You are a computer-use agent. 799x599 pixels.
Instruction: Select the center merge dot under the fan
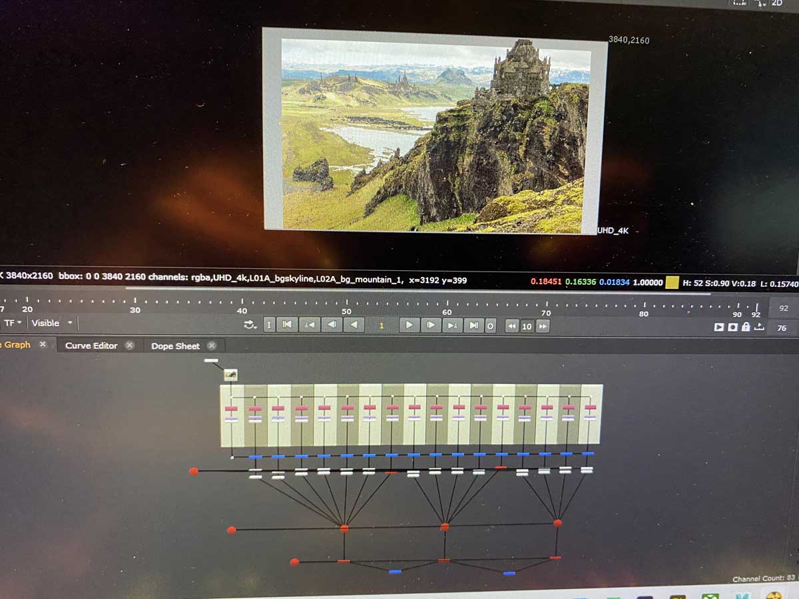[445, 527]
